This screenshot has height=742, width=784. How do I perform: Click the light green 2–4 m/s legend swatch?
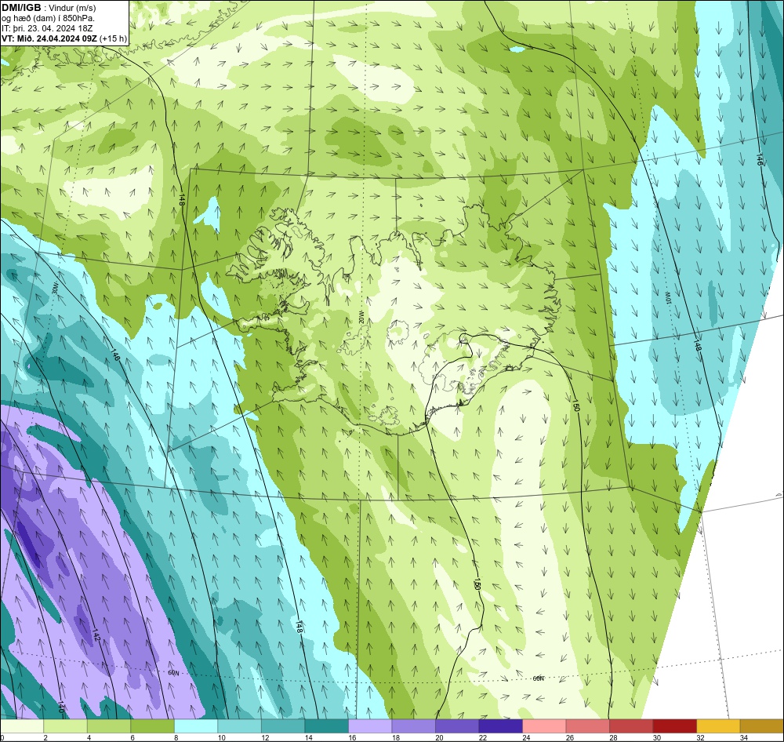pos(66,726)
